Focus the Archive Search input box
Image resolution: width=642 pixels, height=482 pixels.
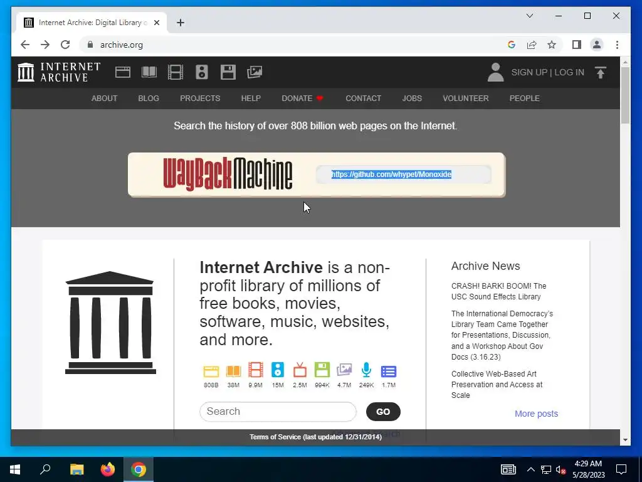(278, 412)
